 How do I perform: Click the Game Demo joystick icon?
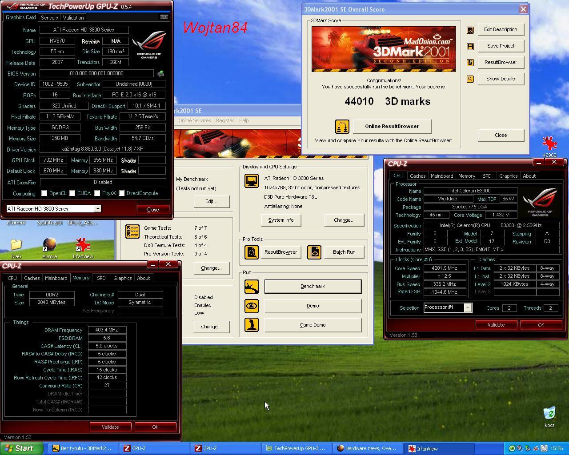252,325
